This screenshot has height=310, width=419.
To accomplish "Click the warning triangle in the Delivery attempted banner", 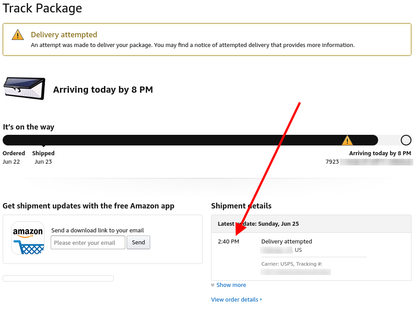I will (x=17, y=35).
